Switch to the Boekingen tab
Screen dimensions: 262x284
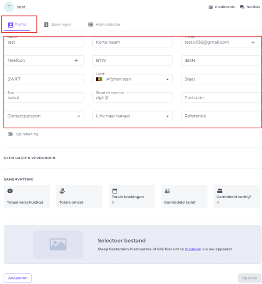click(58, 24)
